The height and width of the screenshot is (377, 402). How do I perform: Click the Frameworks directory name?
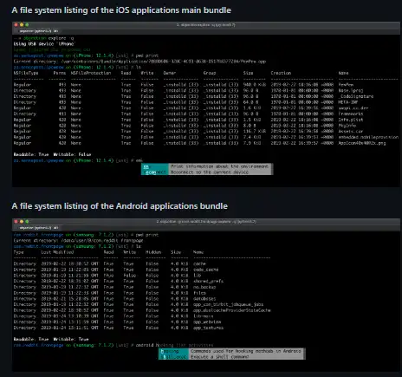[351, 114]
